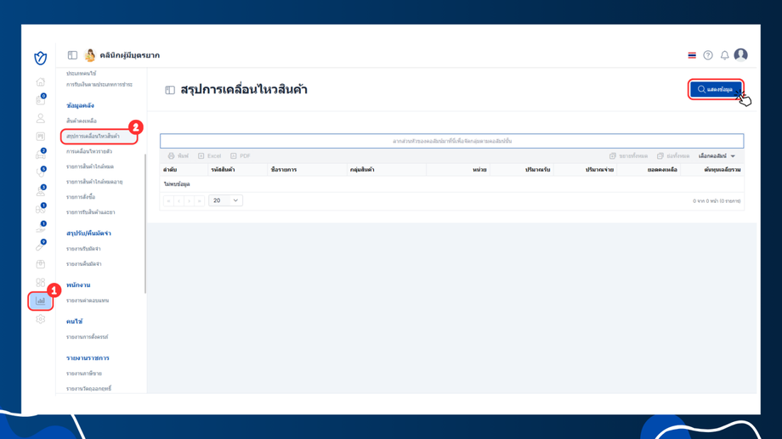Click the person icon in left sidebar

point(41,118)
